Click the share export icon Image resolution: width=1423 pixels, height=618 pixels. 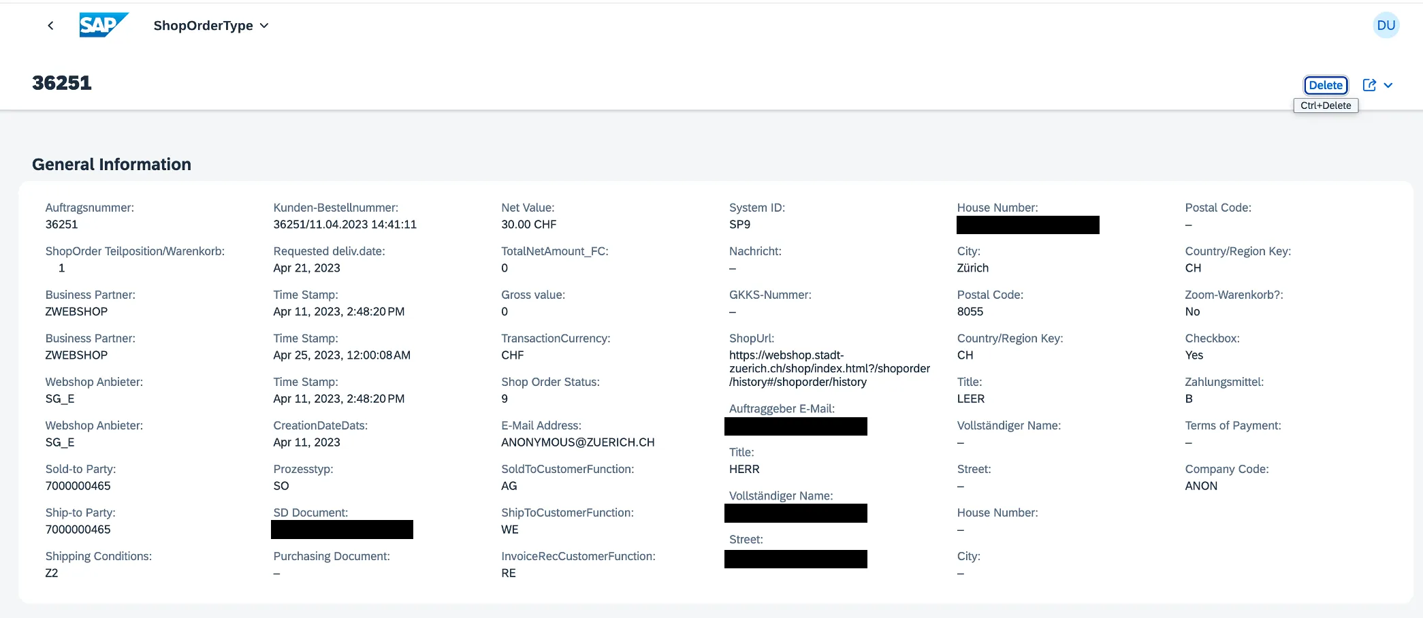click(x=1369, y=85)
